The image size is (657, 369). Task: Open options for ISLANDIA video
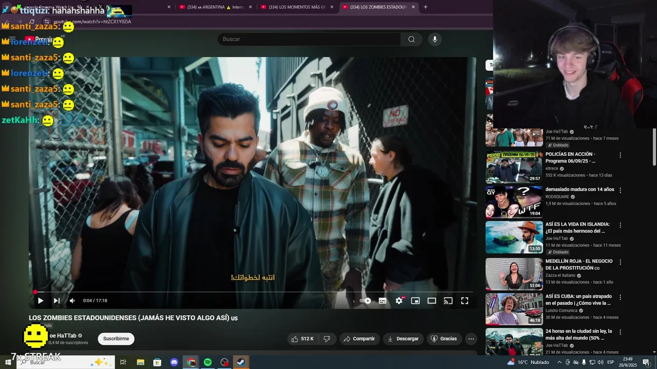[620, 225]
